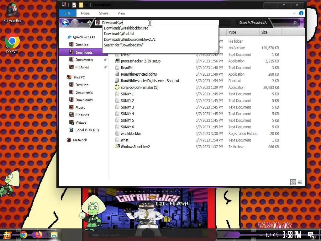Sort by the Type column header
The height and width of the screenshot is (241, 321).
point(242,32)
